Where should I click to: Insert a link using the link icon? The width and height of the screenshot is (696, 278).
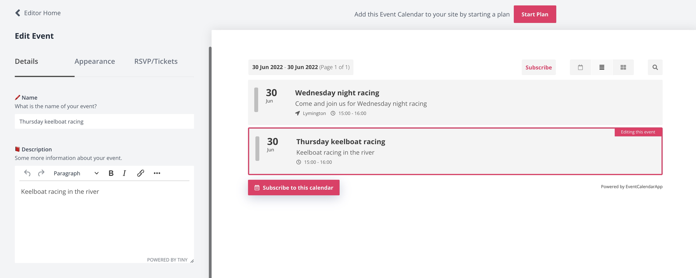tap(141, 173)
